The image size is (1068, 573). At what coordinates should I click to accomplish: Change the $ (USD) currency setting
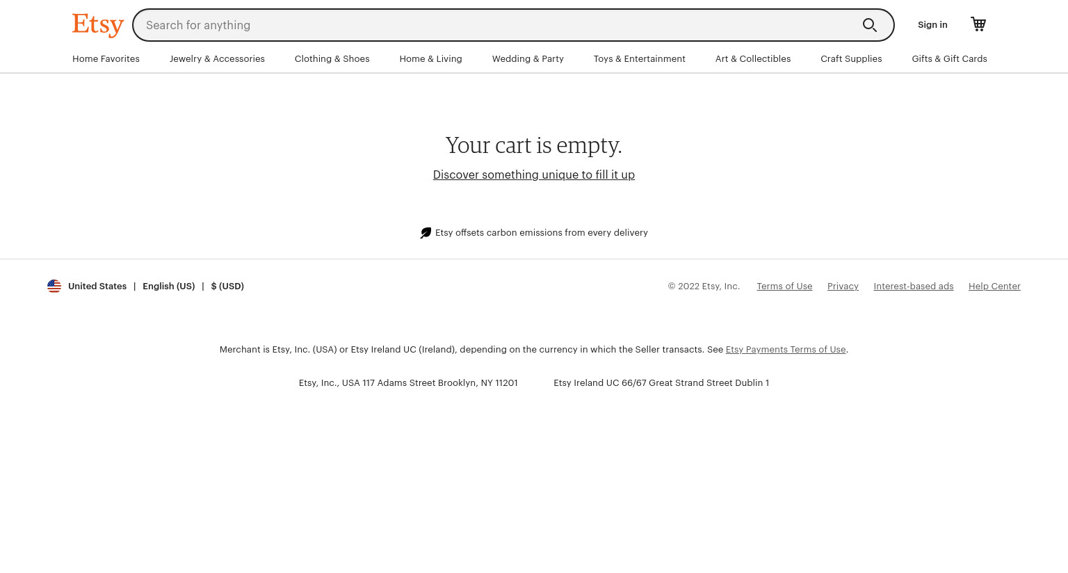click(x=227, y=286)
